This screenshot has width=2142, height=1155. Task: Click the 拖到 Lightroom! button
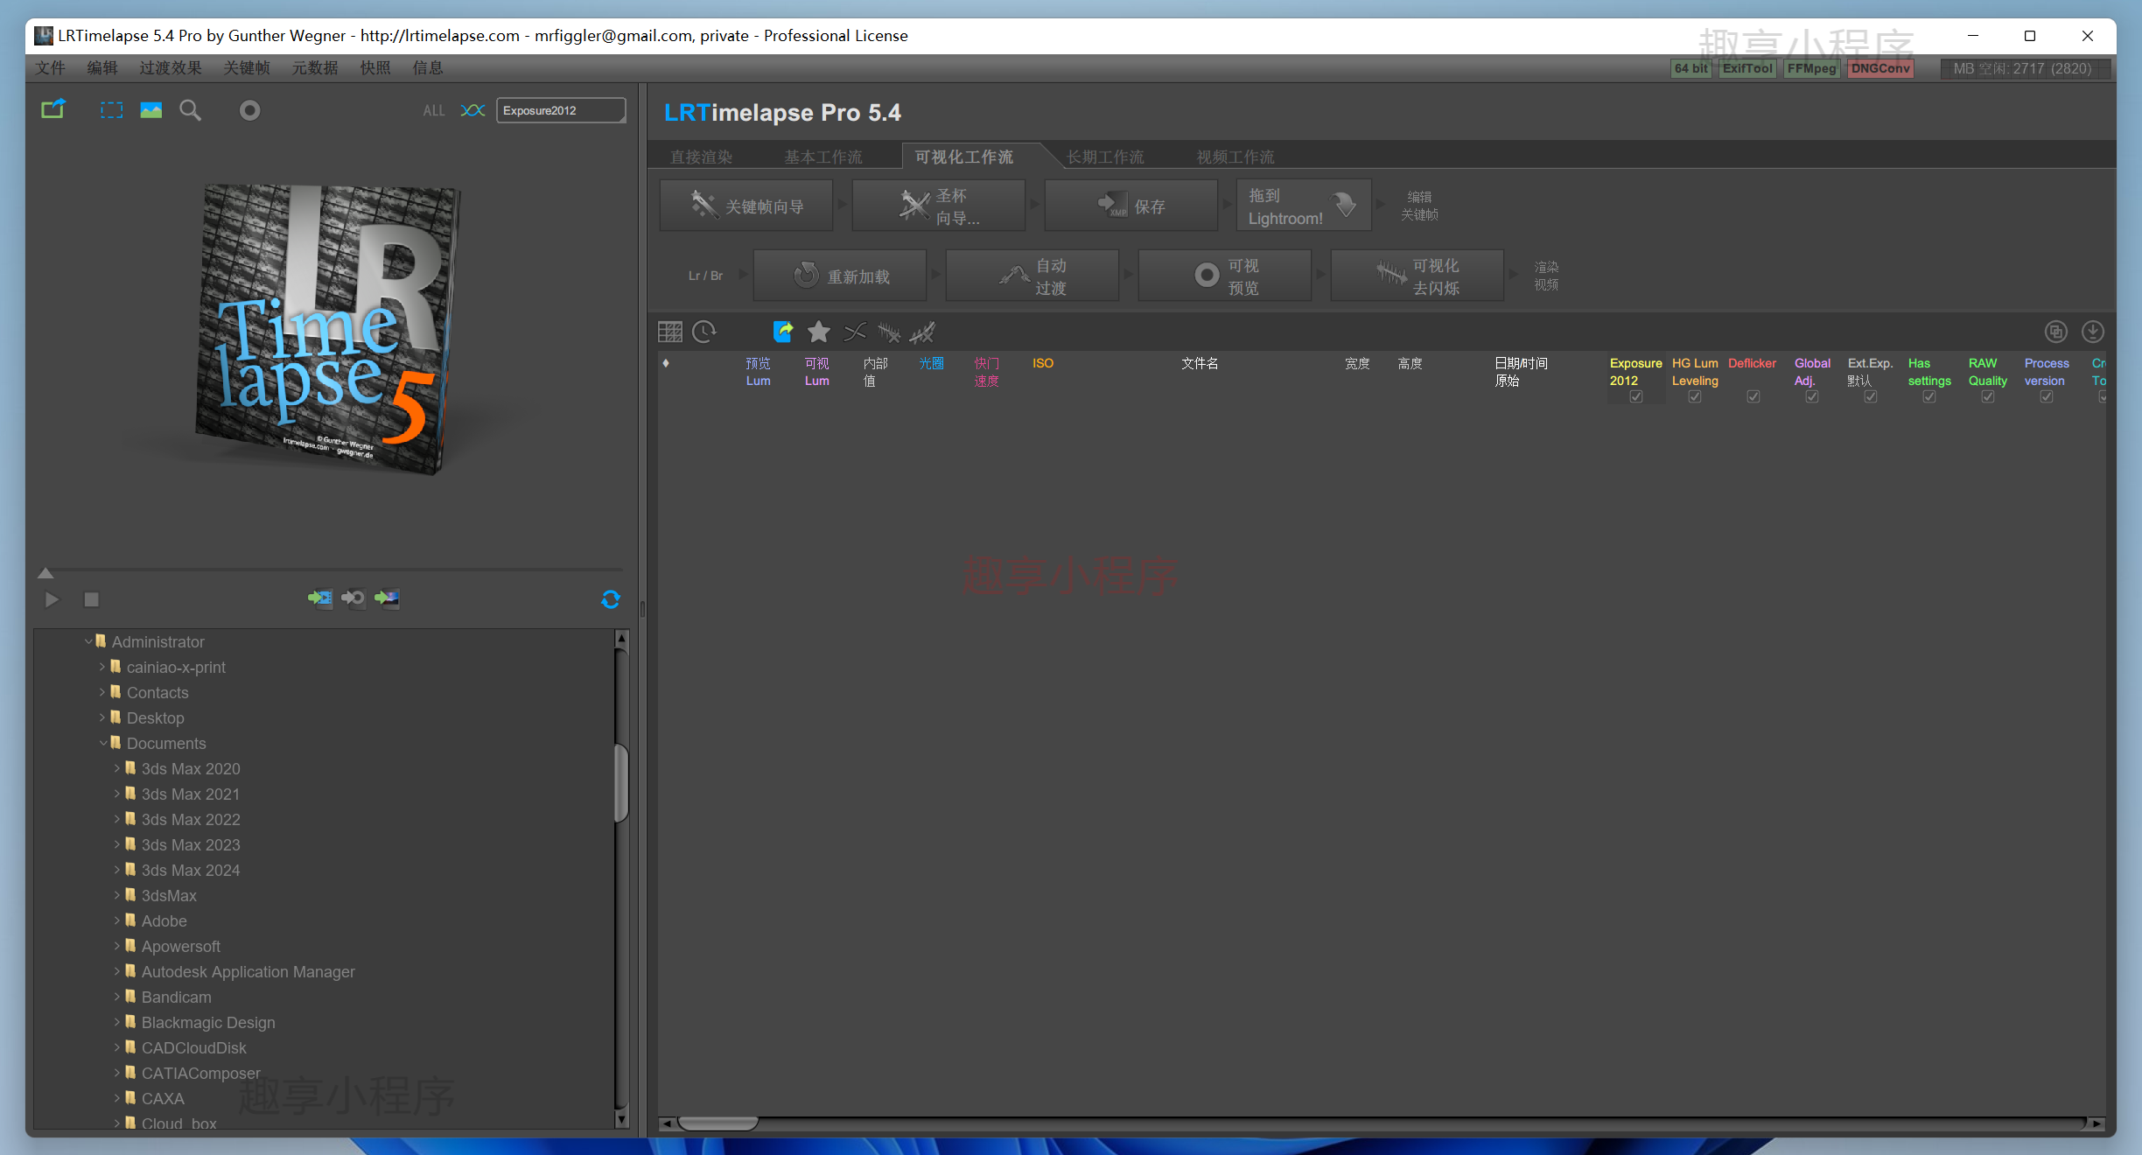pos(1304,206)
